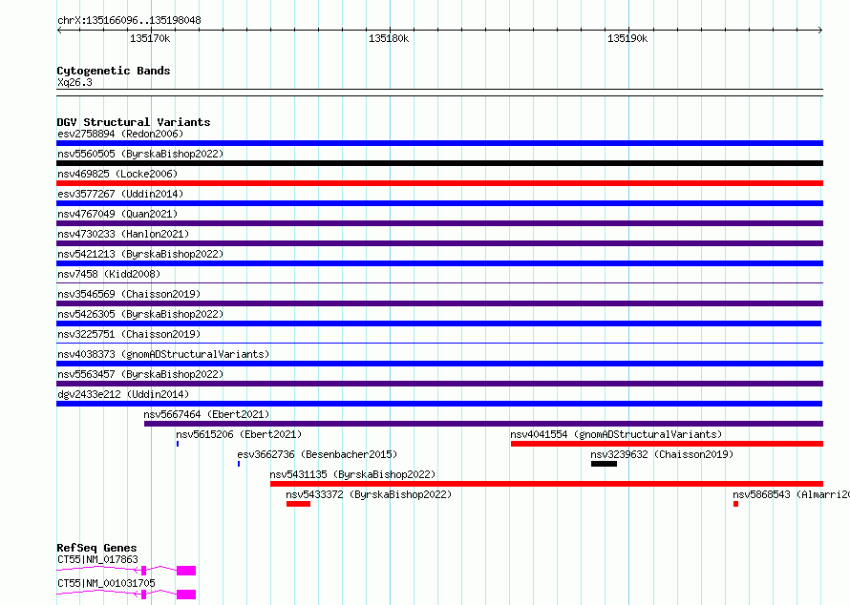Click the 135190k ruler position
The width and height of the screenshot is (850, 605).
tap(627, 39)
